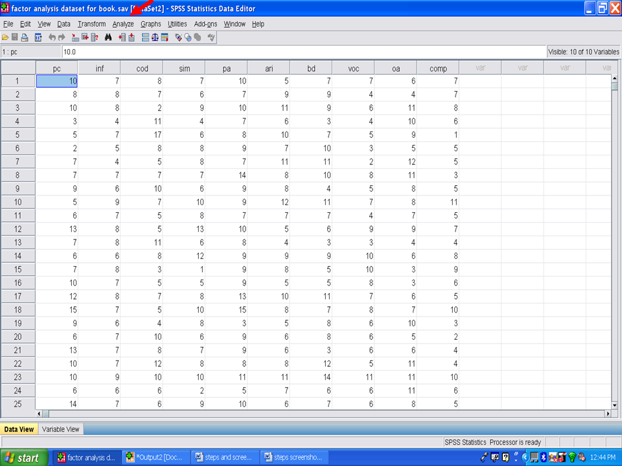Viewport: 622px width, 466px height.
Task: Click the Windows start button
Action: pyautogui.click(x=23, y=458)
